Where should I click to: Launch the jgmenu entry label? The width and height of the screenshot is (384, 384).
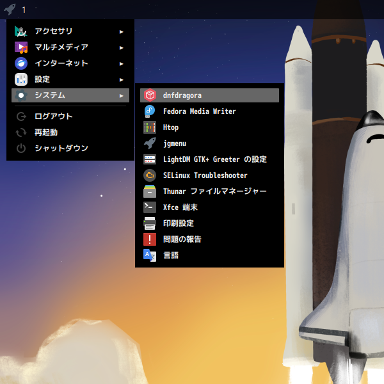tap(175, 143)
